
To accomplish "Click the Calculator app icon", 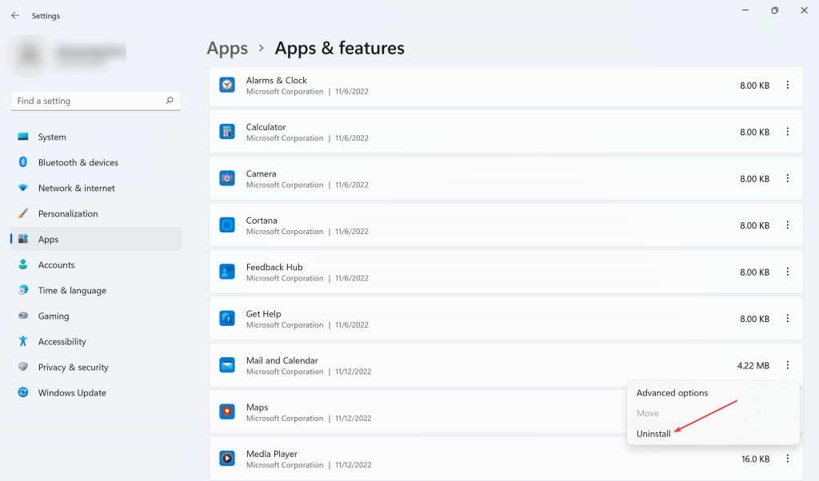I will (x=227, y=132).
